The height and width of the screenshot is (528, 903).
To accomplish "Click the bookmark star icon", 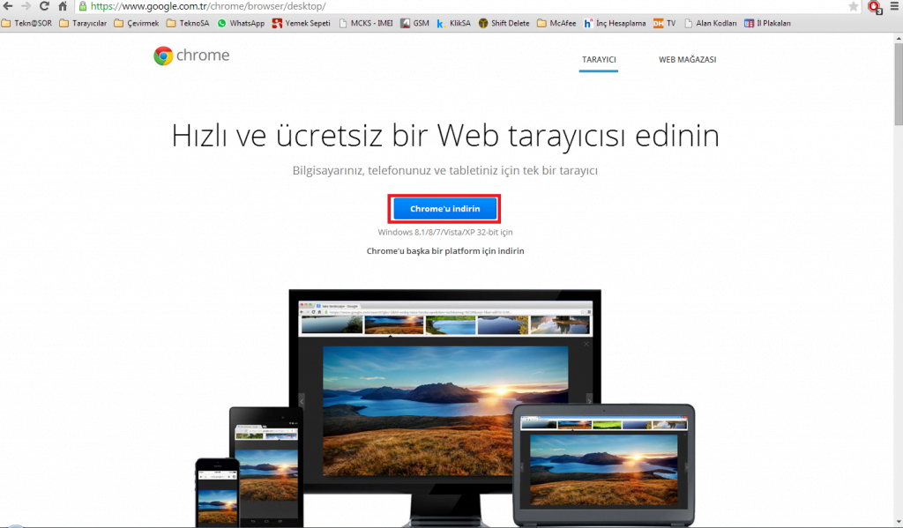I will [852, 5].
